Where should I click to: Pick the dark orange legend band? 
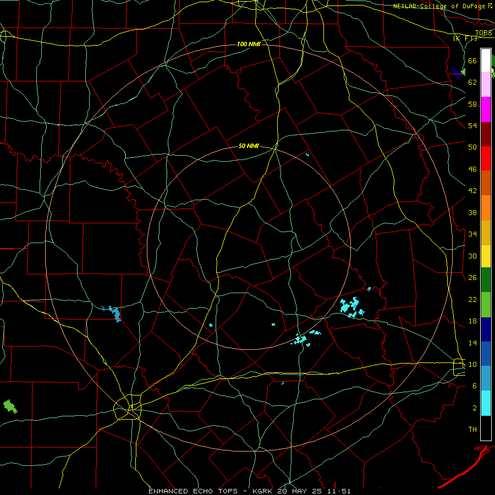tap(486, 183)
